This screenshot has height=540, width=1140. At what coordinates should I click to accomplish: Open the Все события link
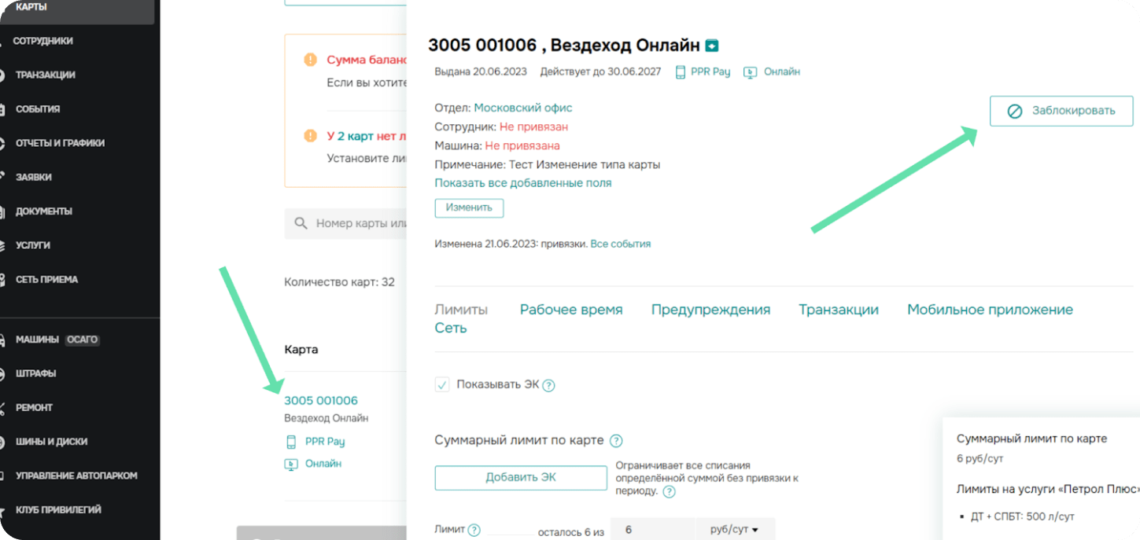click(620, 244)
